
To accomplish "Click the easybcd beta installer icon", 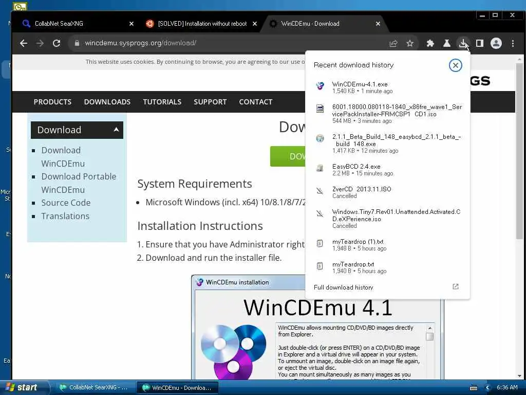I will [x=320, y=138].
